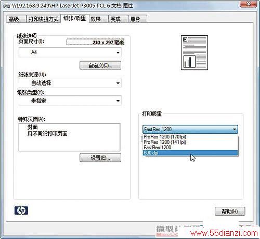Switch to the 高级 tab
Viewport: 260px width, 239px height.
click(16, 19)
